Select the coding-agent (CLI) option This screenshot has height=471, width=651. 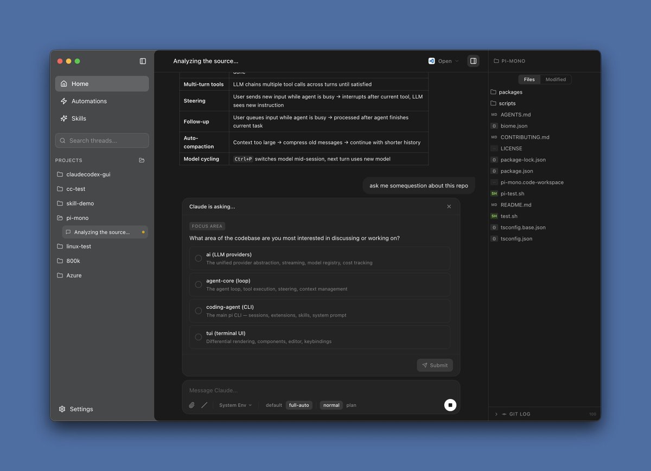click(320, 311)
